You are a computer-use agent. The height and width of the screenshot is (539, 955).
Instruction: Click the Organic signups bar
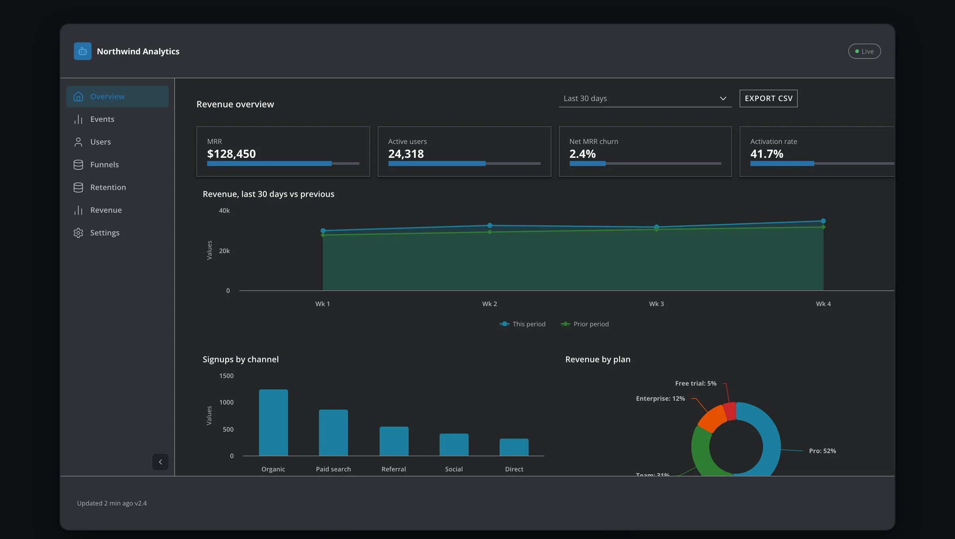point(273,423)
